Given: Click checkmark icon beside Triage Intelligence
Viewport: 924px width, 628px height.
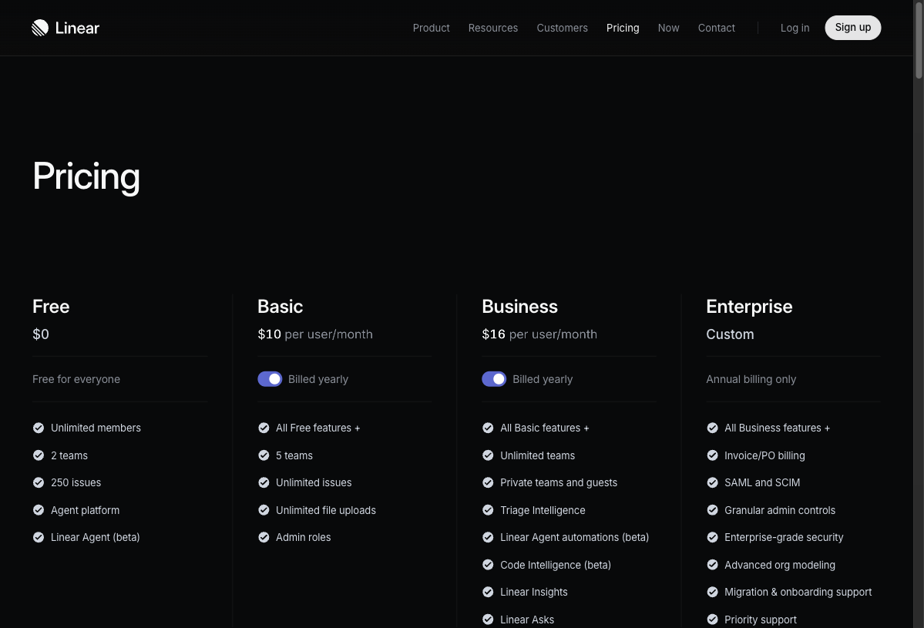Looking at the screenshot, I should coord(488,510).
